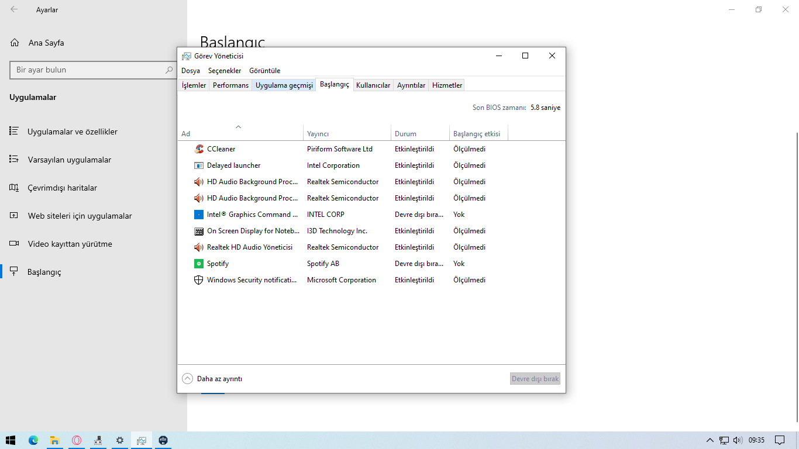The image size is (799, 449).
Task: Select the Windows Security shield icon
Action: 199,280
